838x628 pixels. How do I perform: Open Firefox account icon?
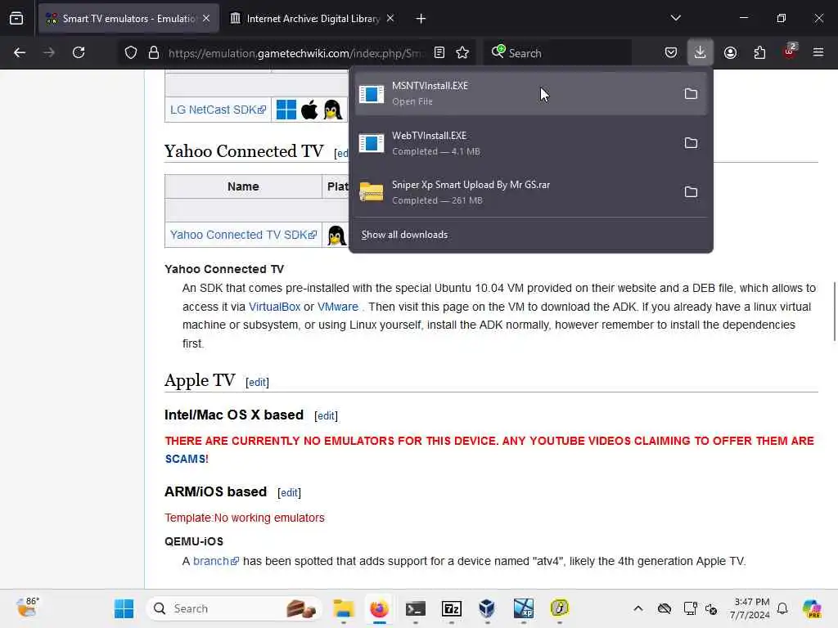[x=730, y=52]
